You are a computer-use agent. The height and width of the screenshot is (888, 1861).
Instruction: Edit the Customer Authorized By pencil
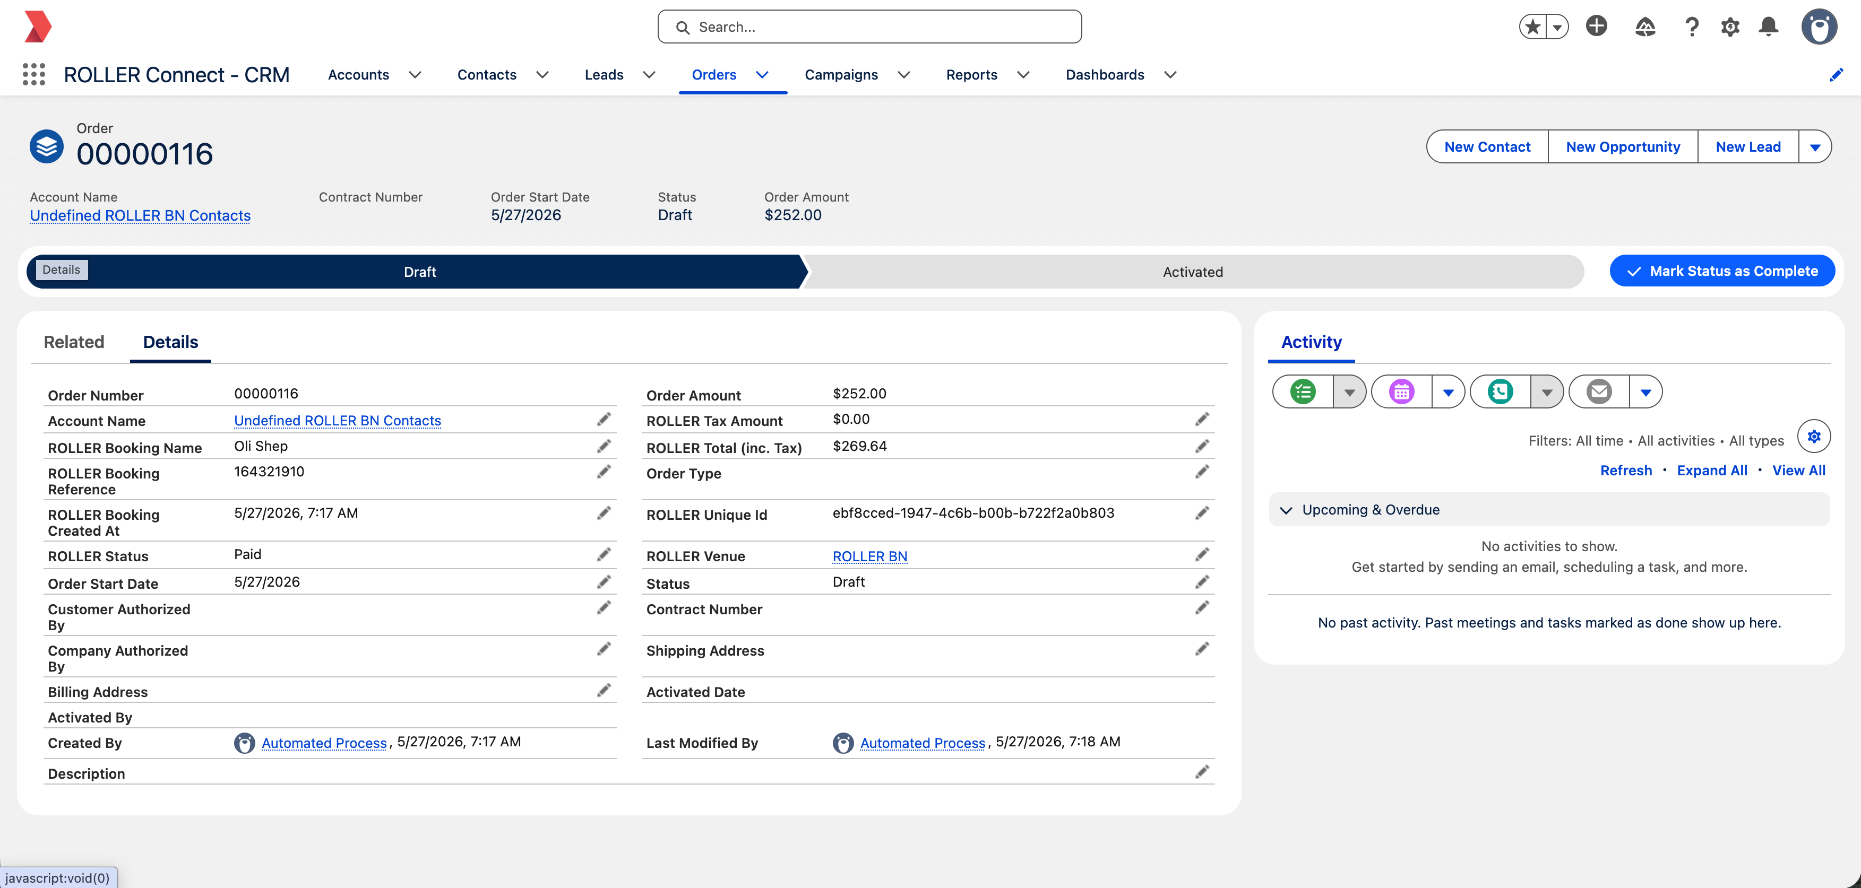[x=604, y=608]
